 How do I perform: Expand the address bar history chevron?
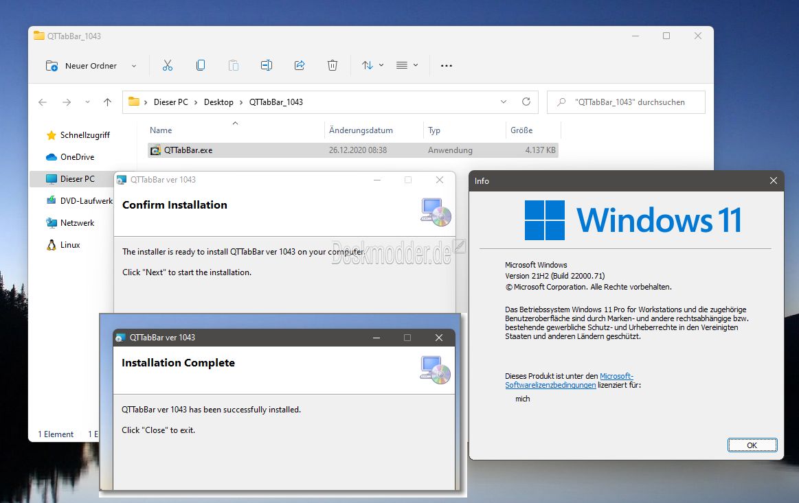pos(504,102)
